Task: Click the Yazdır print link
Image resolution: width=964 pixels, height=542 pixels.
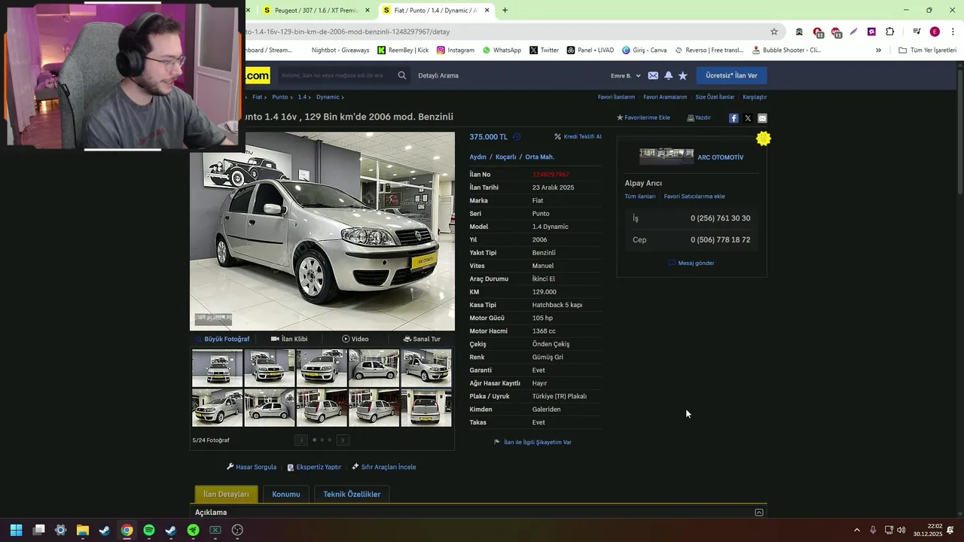Action: coord(699,117)
